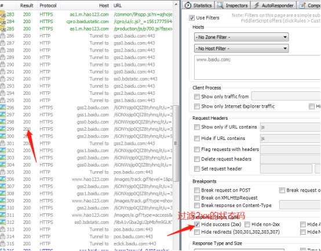This screenshot has height=251, width=321.
Task: Sort sessions by Protocol column header
Action: tap(48, 6)
